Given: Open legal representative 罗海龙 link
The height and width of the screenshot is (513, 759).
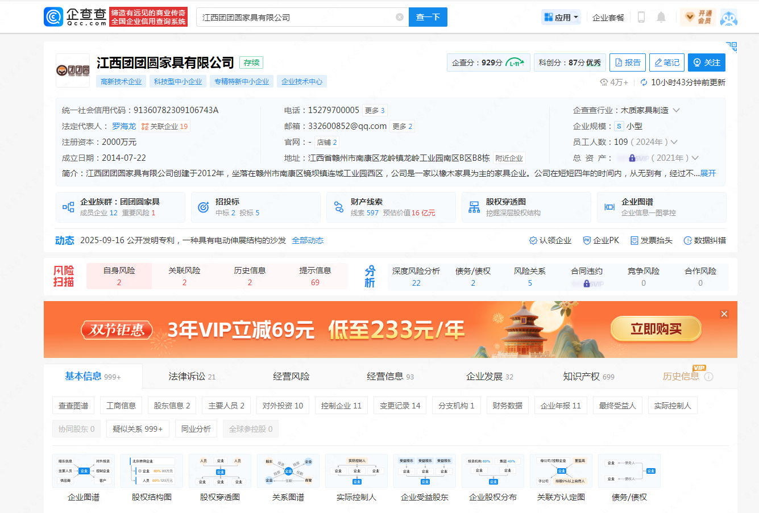Looking at the screenshot, I should [124, 126].
